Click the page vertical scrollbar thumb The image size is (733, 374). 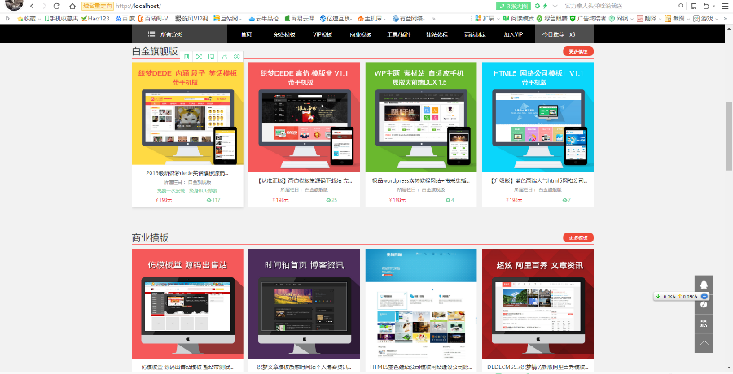728,130
